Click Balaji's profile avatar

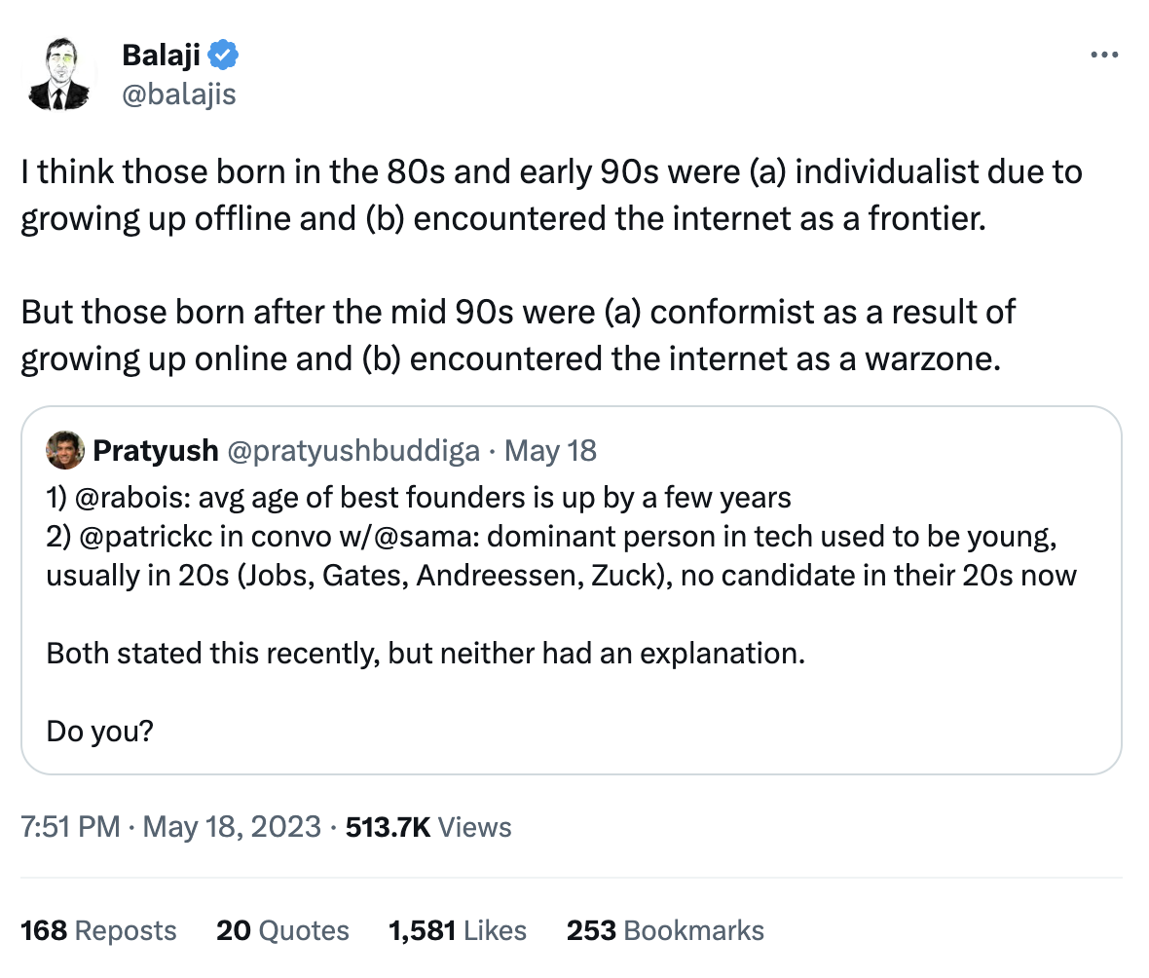(x=61, y=73)
